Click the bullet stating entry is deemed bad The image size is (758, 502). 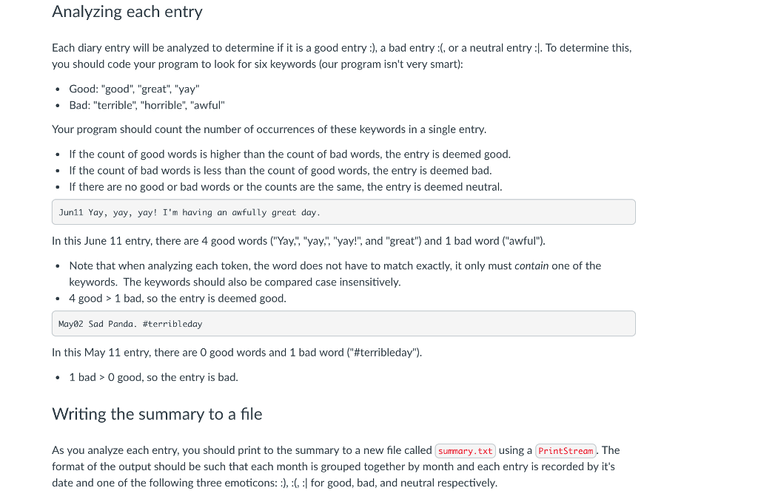pos(281,170)
